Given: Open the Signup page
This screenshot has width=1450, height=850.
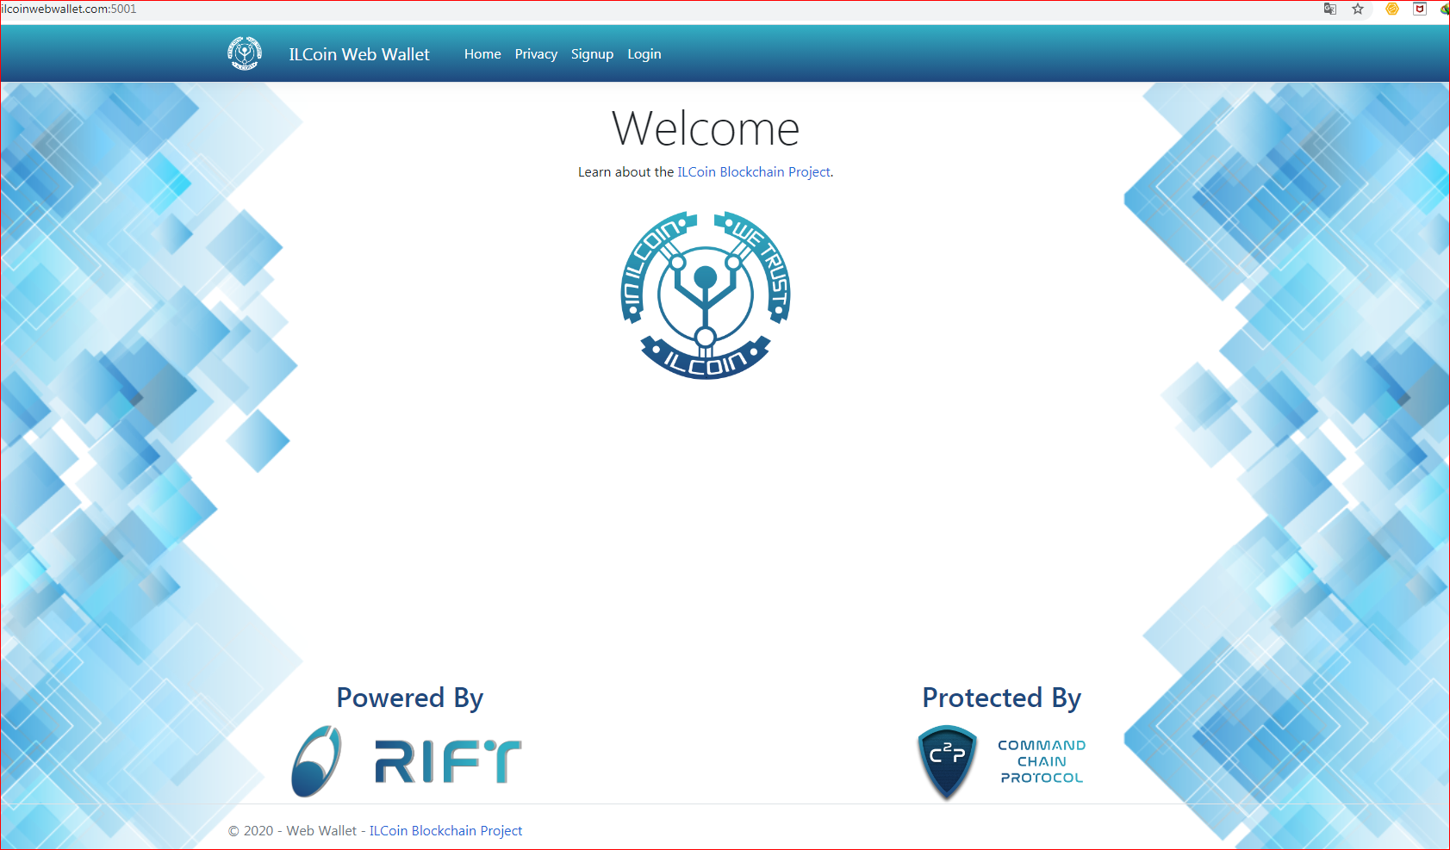Looking at the screenshot, I should click(592, 54).
